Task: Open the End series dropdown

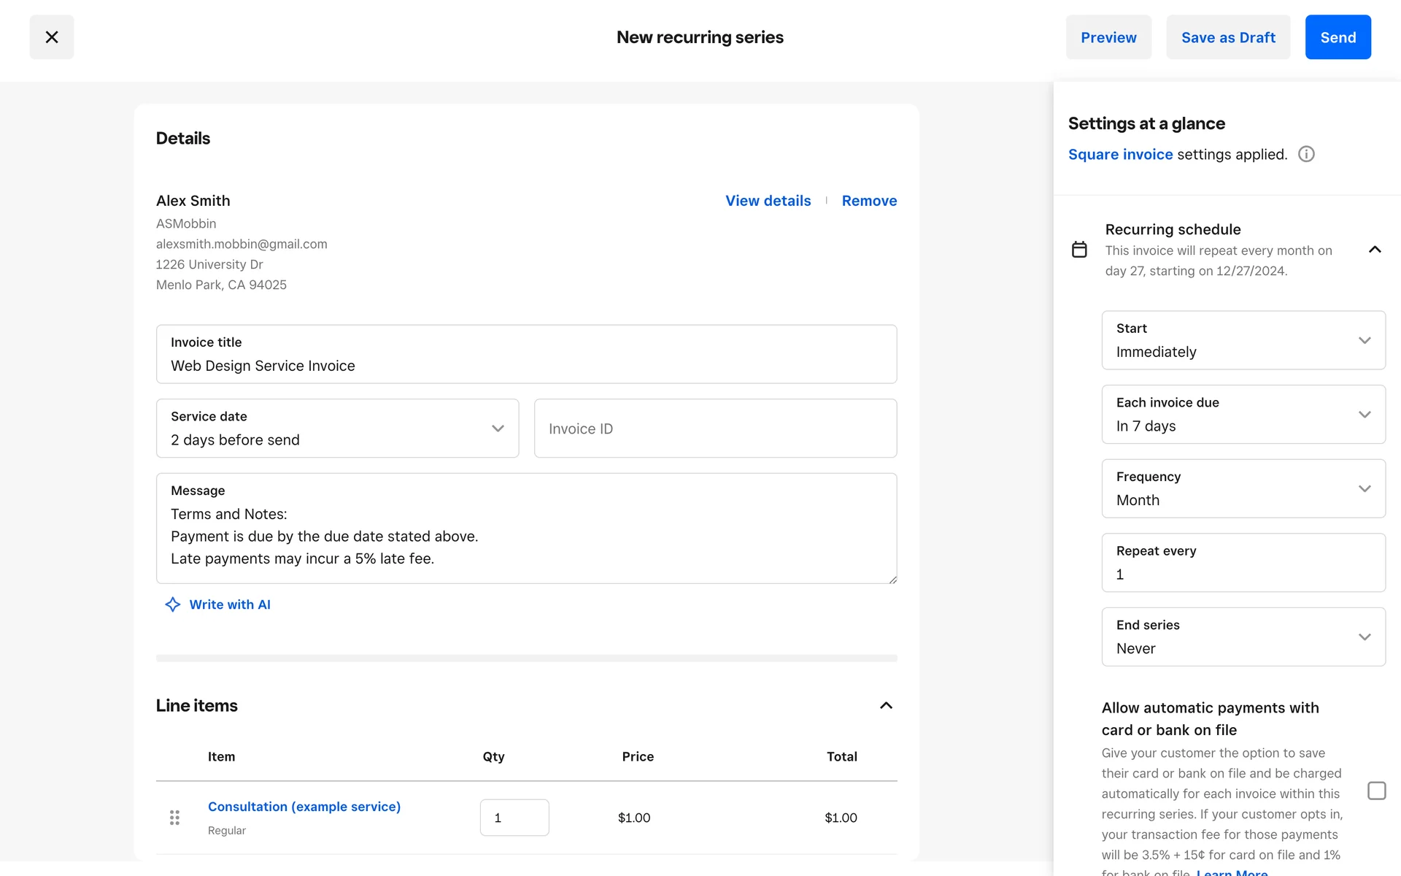Action: (x=1243, y=637)
